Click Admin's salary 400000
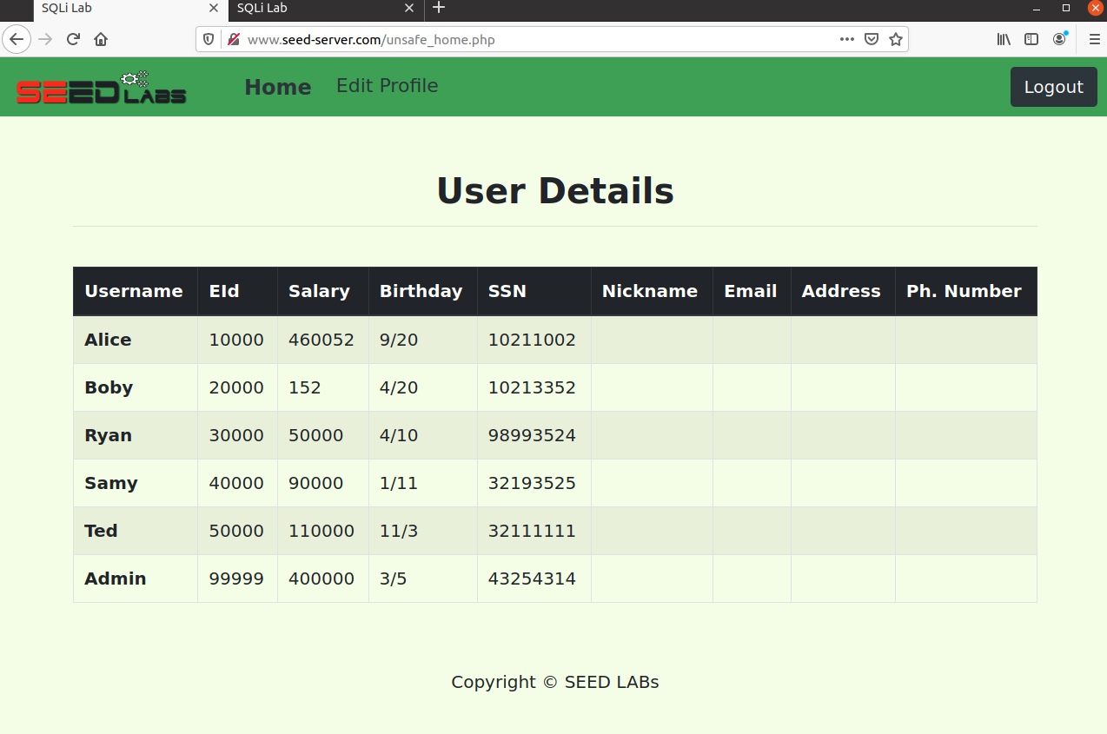Screen dimensions: 1107x734 [321, 579]
